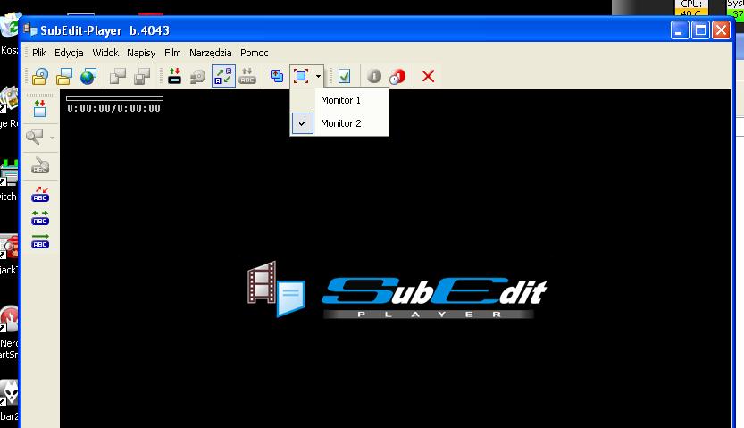Viewport: 744px width, 428px height.
Task: Open the Nero desktop shortcut
Action: coord(9,332)
